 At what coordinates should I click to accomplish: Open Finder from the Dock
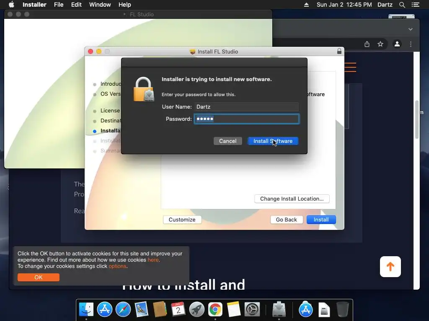pyautogui.click(x=86, y=310)
